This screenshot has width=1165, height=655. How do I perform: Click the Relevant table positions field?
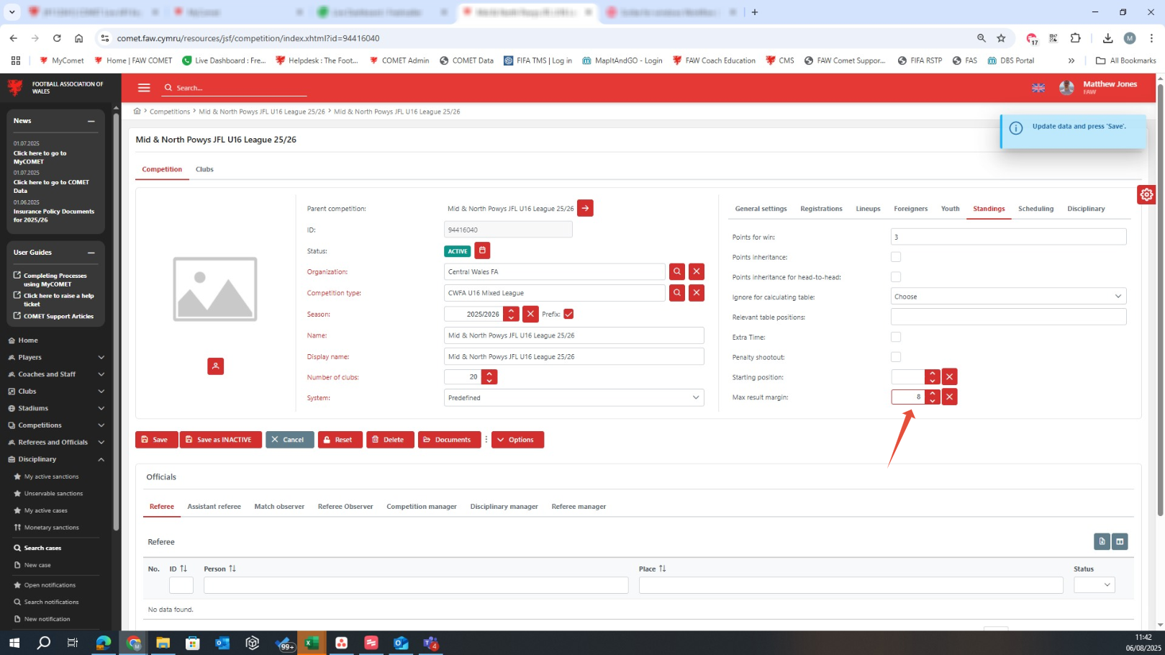tap(1008, 317)
